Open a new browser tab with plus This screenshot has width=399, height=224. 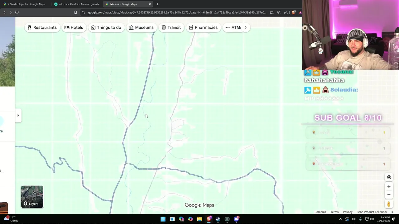point(157,4)
